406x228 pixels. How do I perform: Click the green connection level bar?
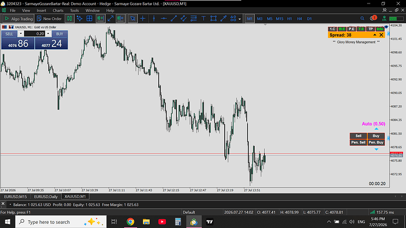[x=396, y=19]
